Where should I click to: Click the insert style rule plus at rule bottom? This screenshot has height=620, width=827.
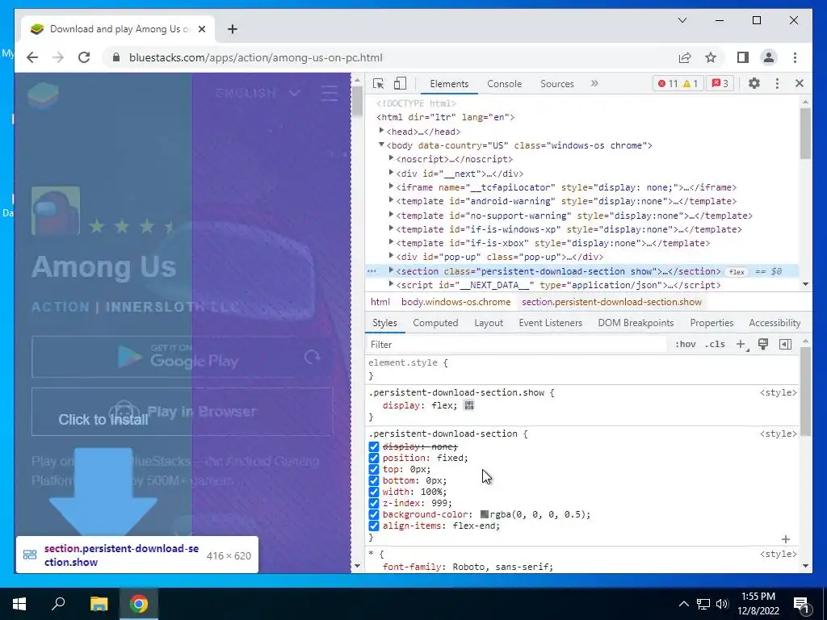click(785, 539)
